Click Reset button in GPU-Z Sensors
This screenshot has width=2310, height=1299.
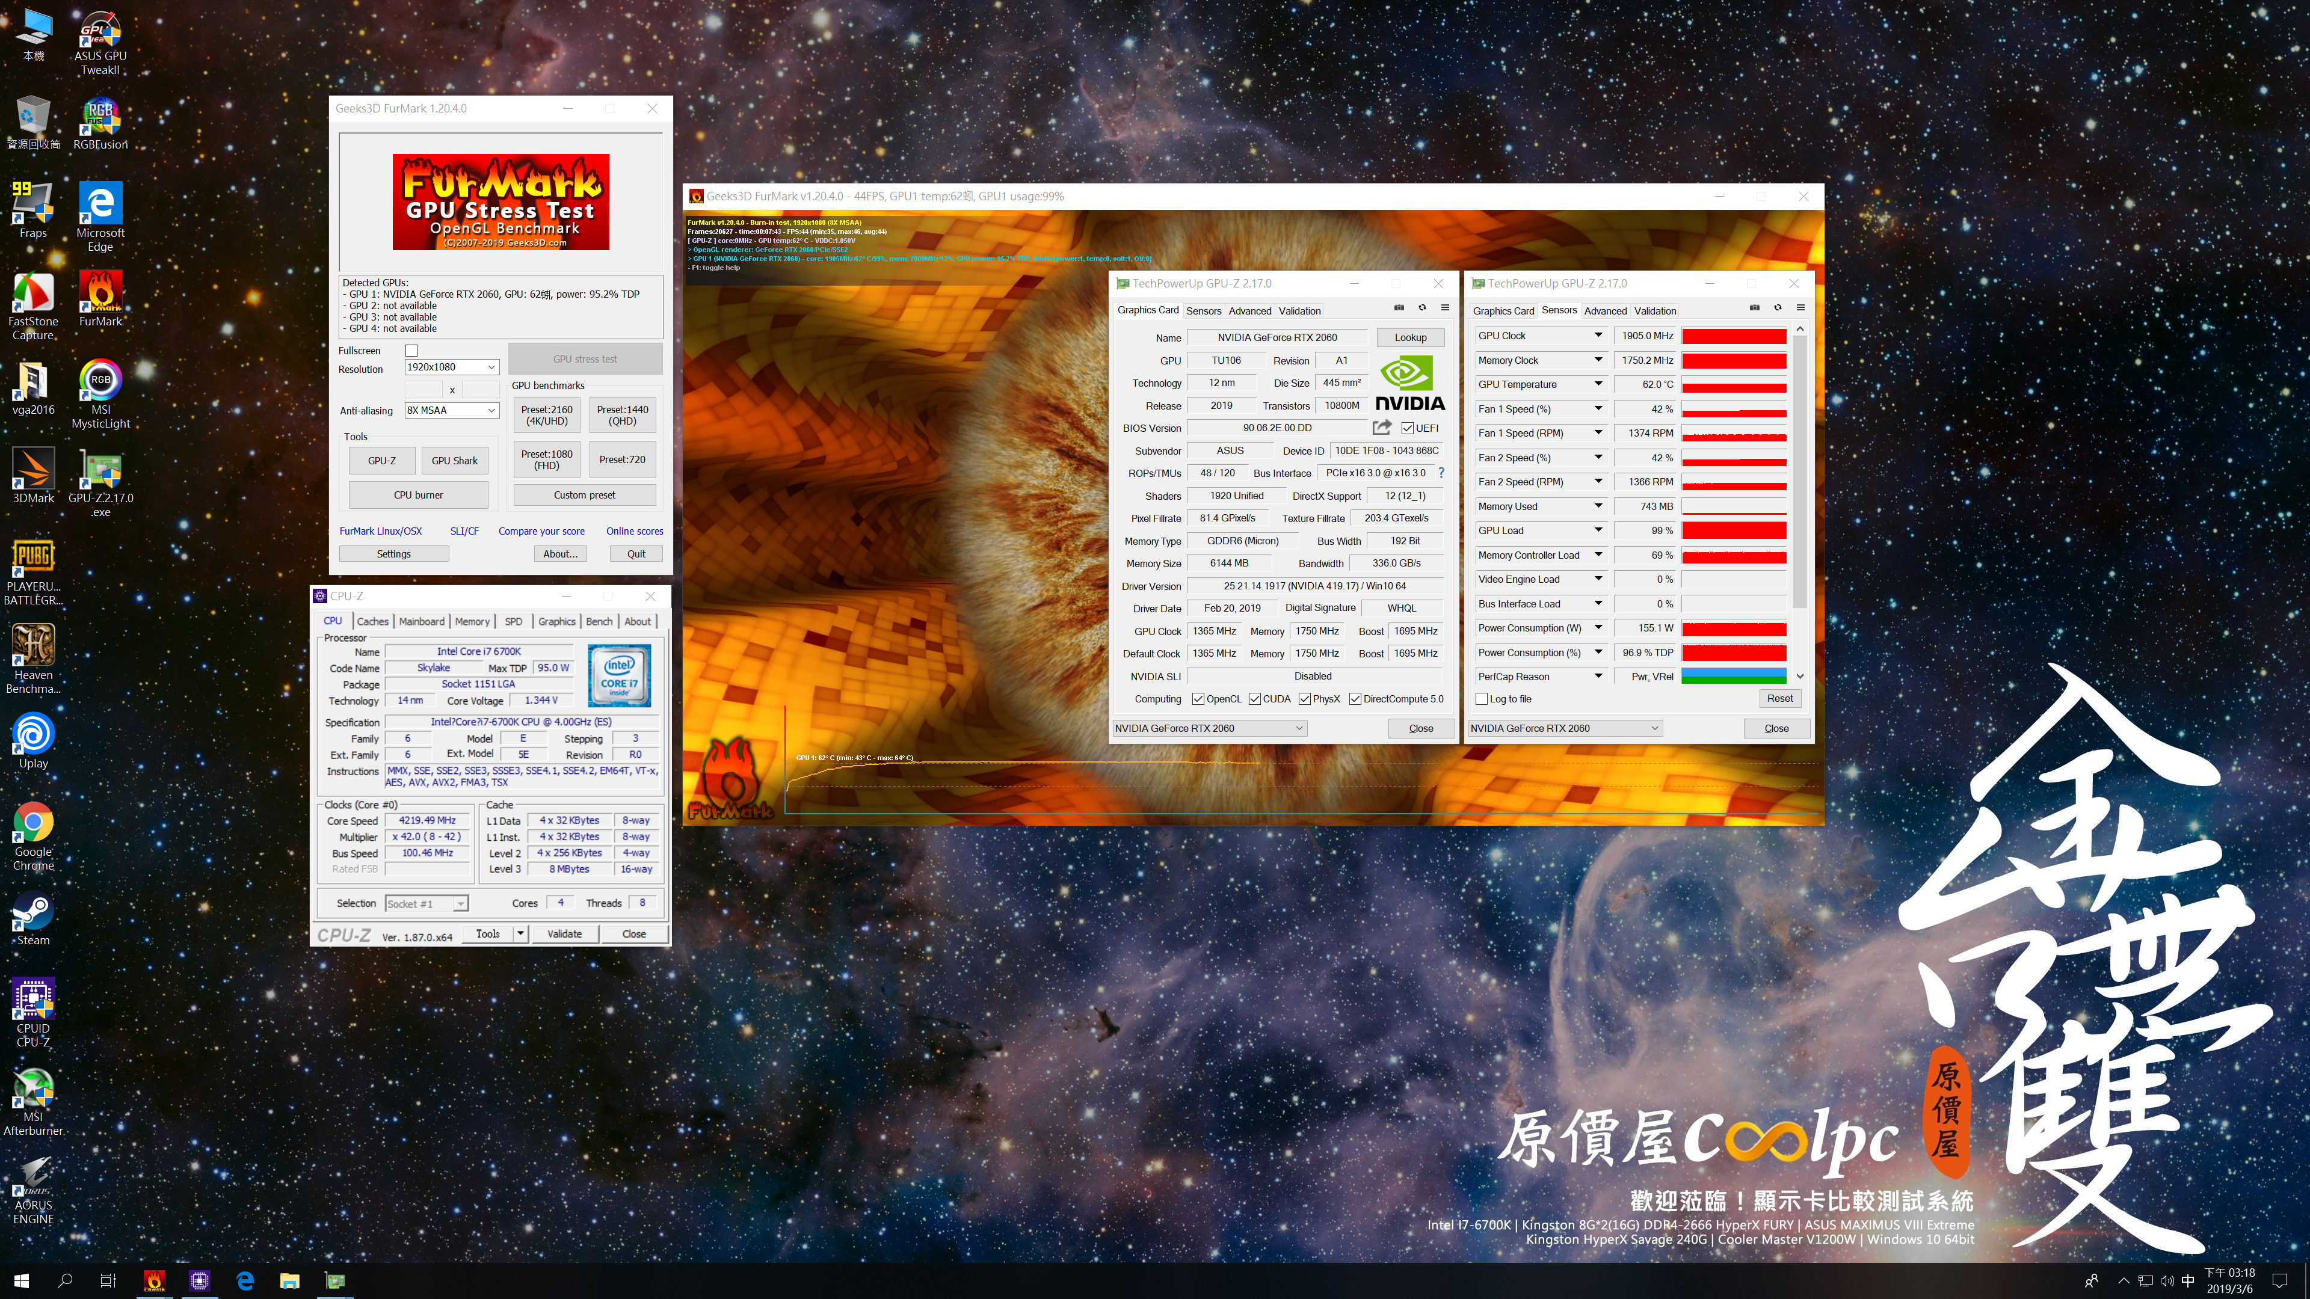point(1779,698)
